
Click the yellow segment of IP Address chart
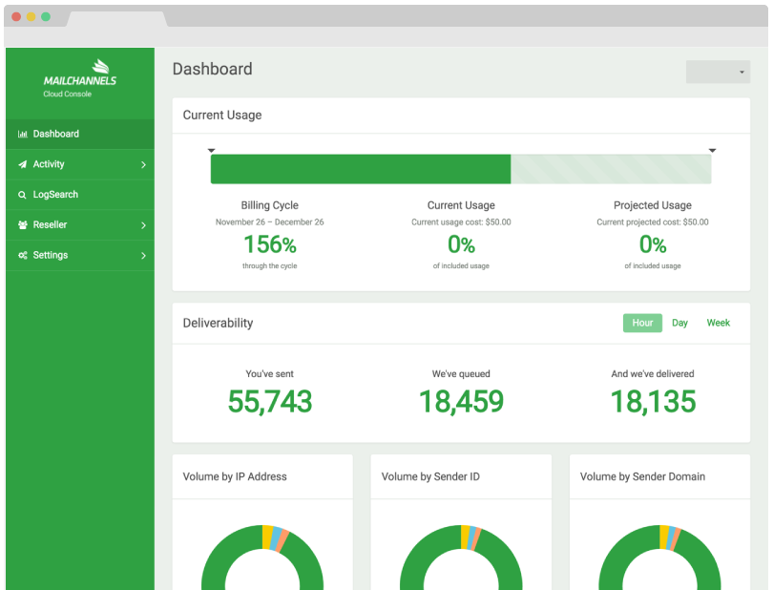pyautogui.click(x=267, y=537)
